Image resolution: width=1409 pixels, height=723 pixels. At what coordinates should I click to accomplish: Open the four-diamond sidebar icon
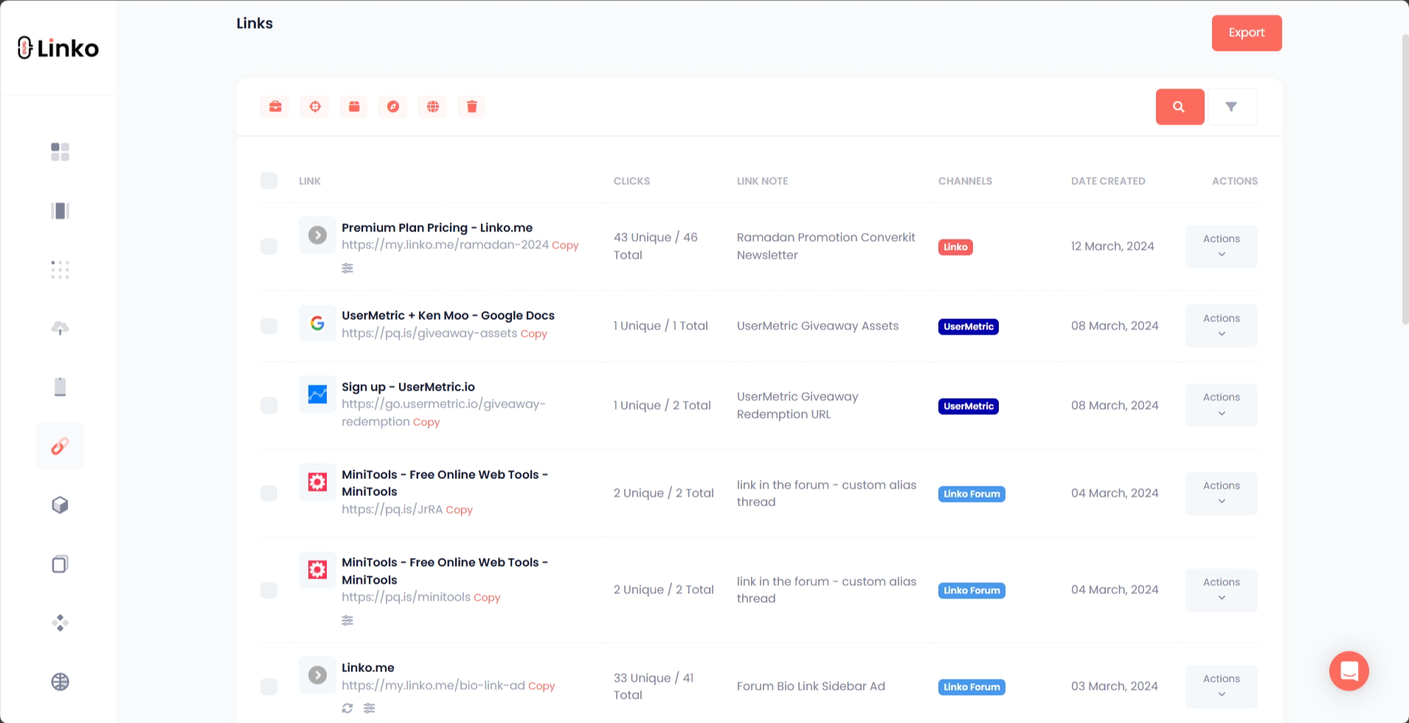[x=60, y=623]
